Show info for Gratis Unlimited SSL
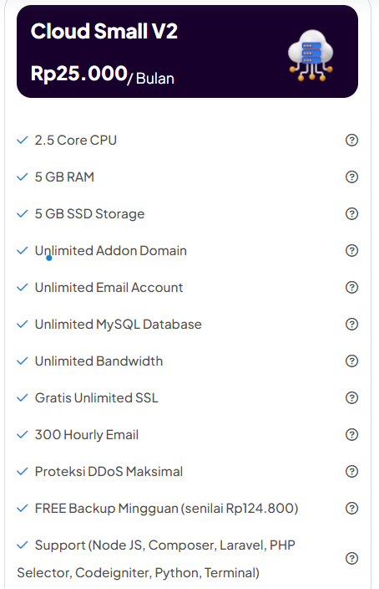Screen dimensions: 379x589 coord(351,397)
